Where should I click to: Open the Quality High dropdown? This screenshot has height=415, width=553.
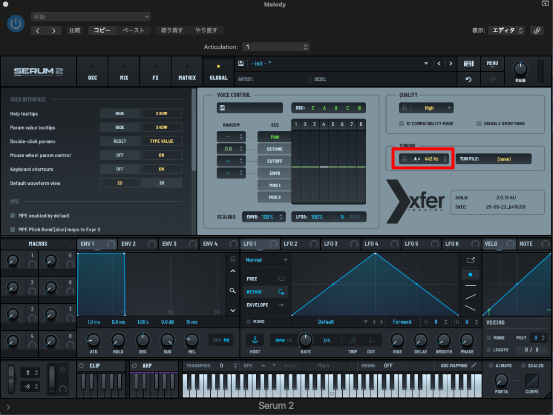coord(426,108)
